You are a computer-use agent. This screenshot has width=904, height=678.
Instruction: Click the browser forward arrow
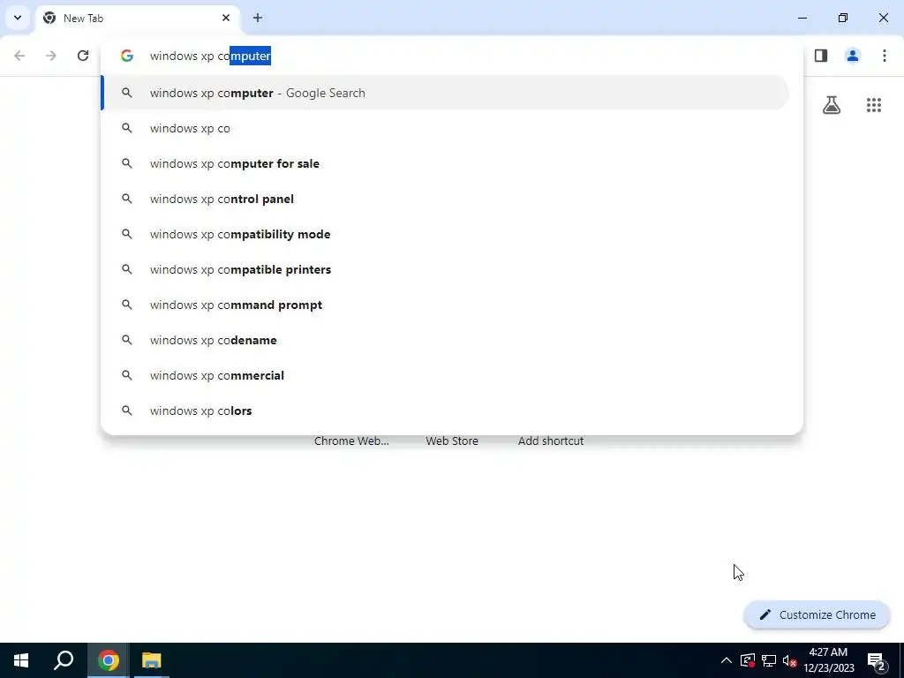(x=51, y=56)
